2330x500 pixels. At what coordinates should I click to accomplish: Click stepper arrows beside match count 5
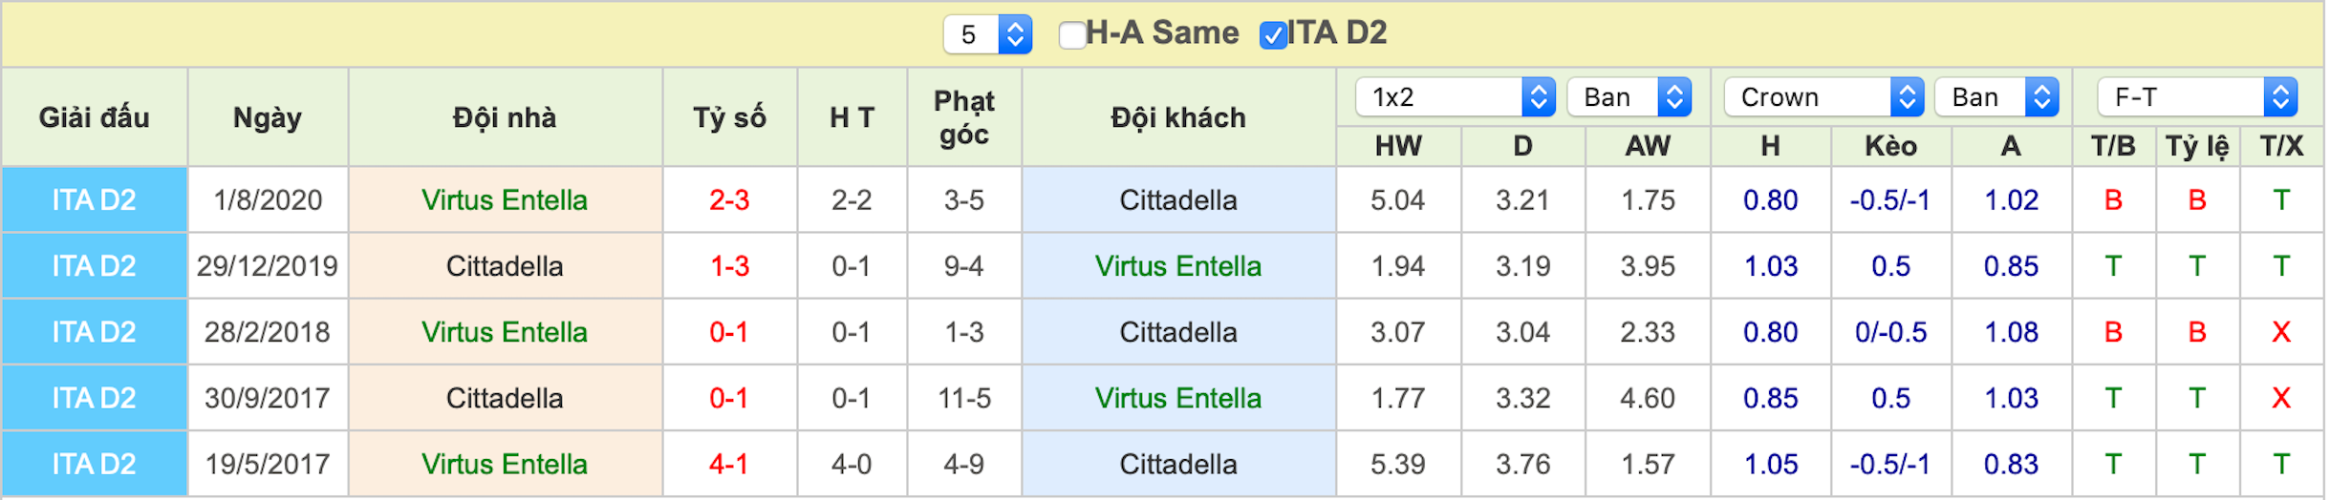click(1015, 35)
